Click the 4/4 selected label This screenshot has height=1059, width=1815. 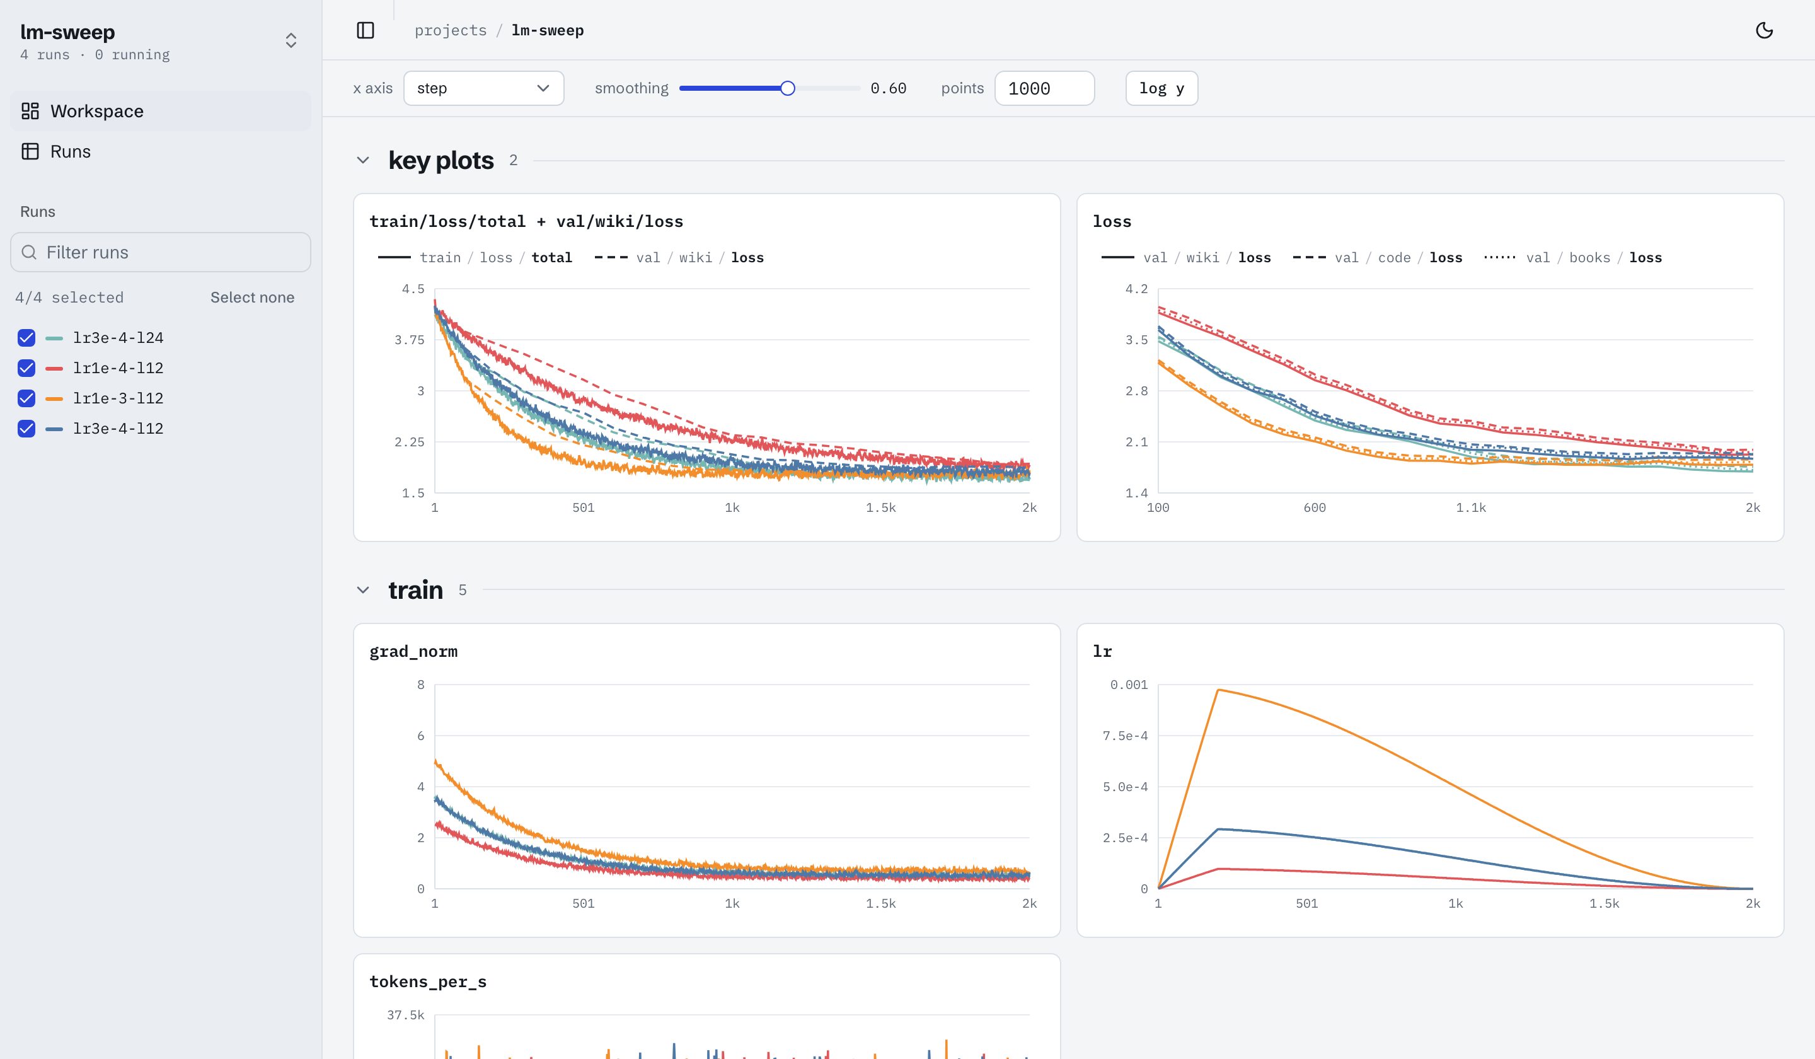click(70, 298)
